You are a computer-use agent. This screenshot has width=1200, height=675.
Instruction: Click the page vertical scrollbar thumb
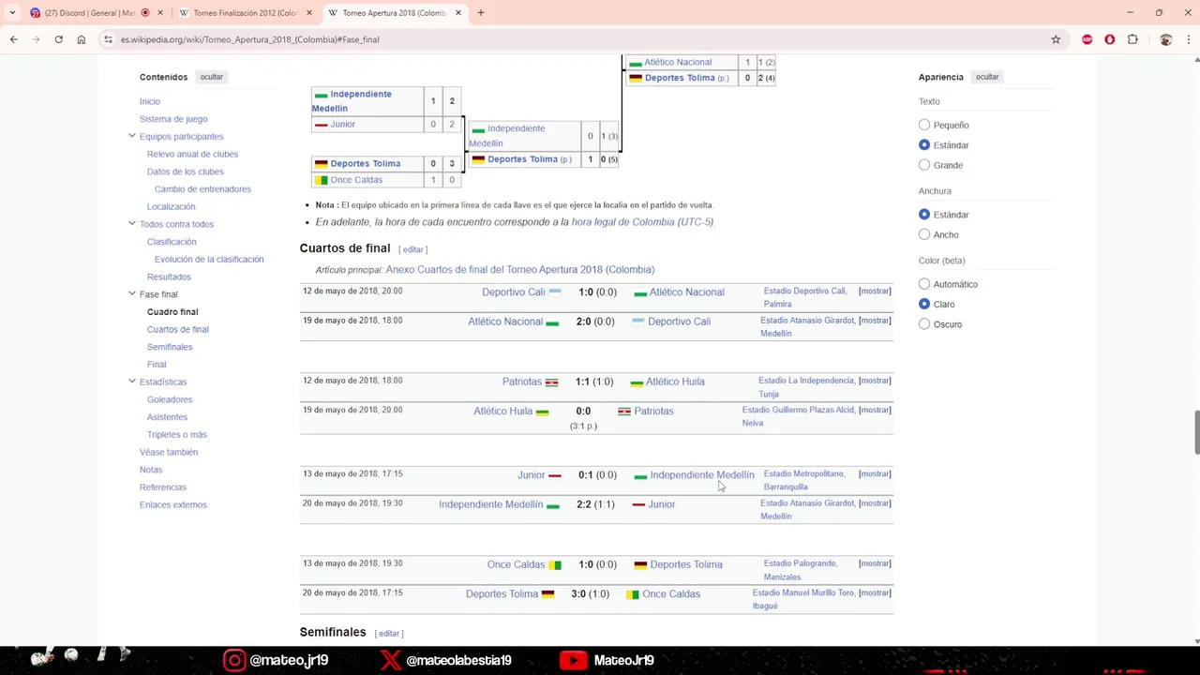[x=1196, y=431]
